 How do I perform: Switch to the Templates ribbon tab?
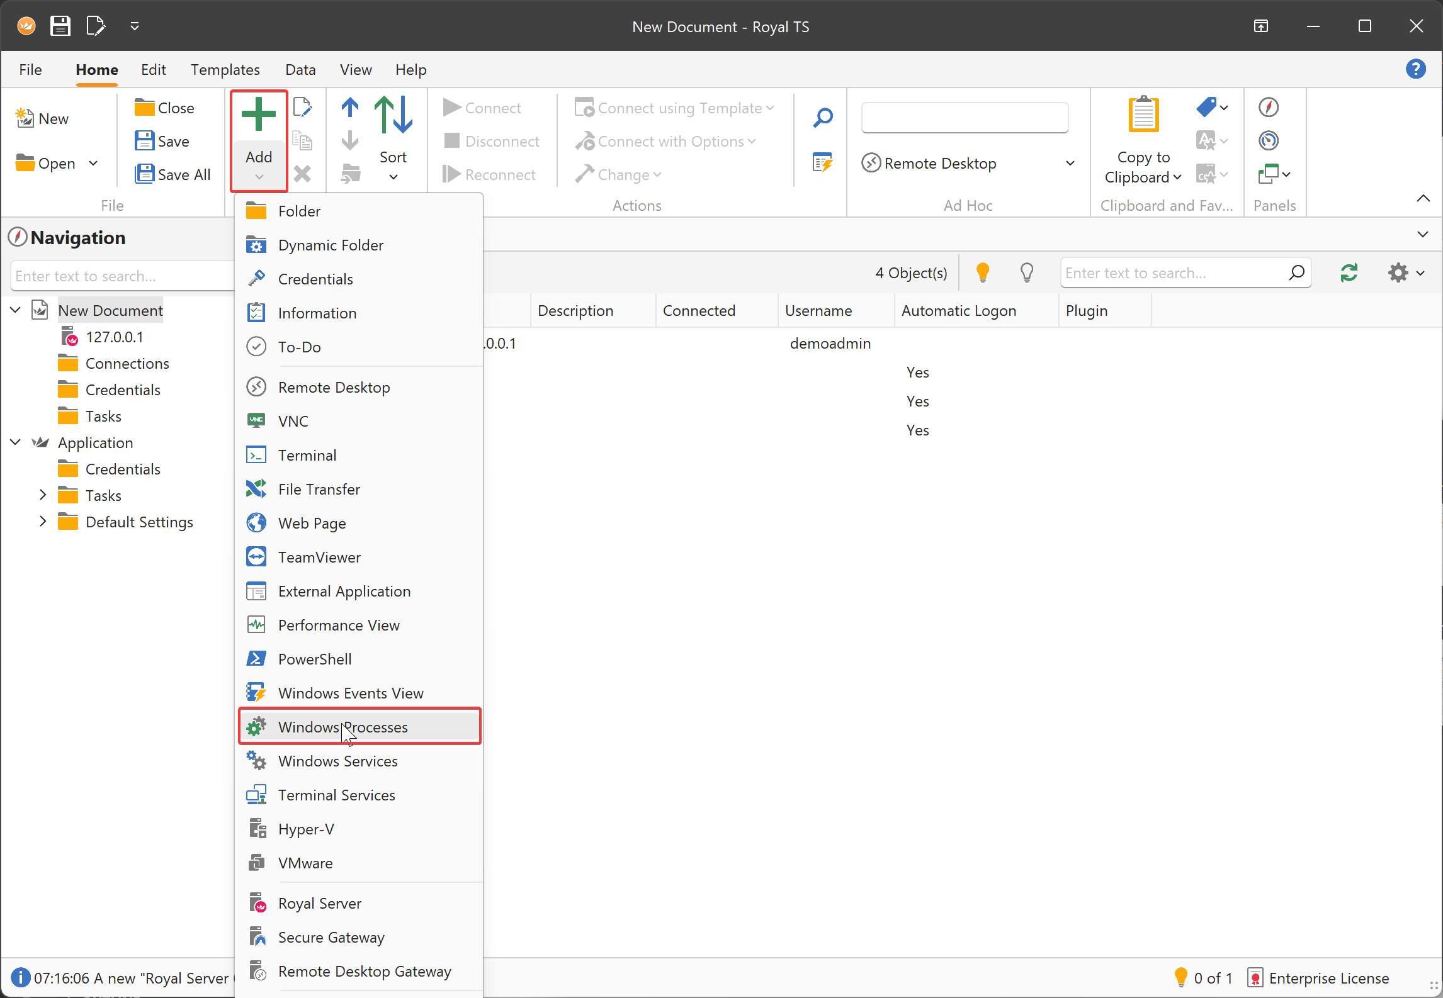pyautogui.click(x=225, y=69)
